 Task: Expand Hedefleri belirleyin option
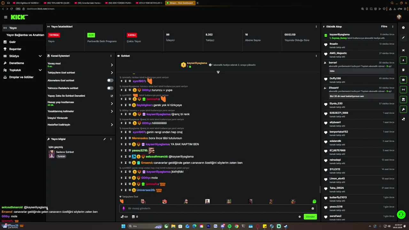coord(112,125)
